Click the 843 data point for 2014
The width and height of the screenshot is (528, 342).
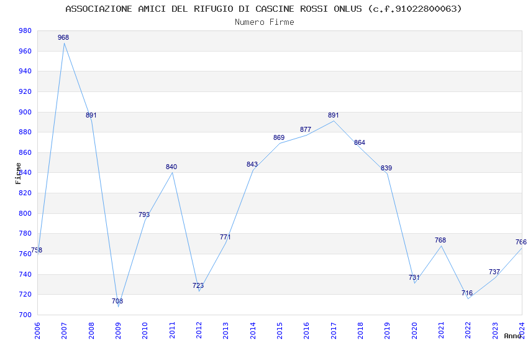252,164
